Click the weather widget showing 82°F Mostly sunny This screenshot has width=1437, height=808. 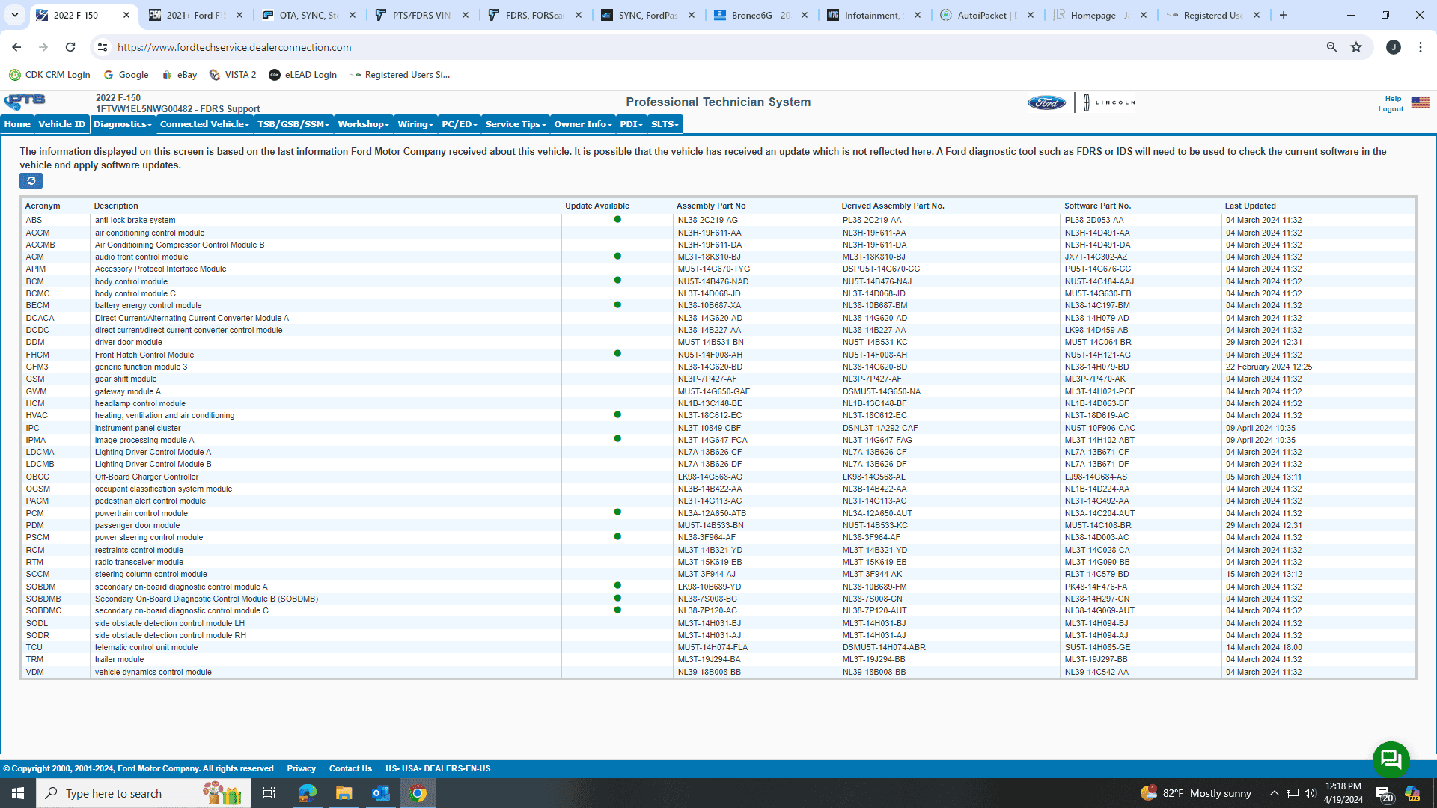tap(1196, 793)
